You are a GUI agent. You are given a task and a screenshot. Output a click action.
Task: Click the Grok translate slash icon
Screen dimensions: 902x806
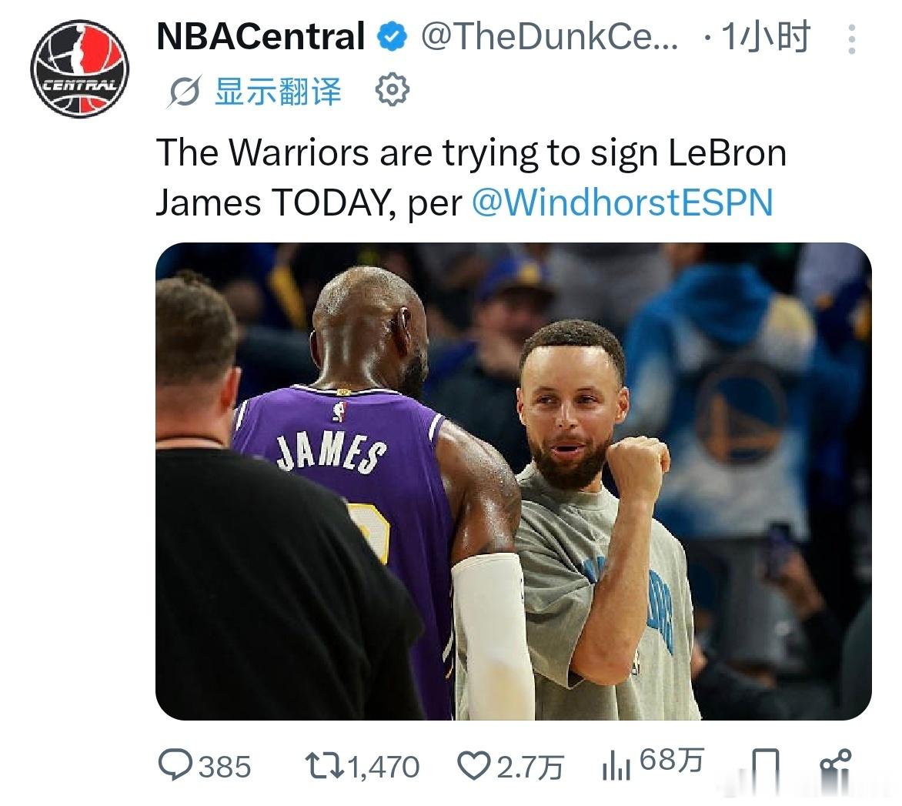pyautogui.click(x=184, y=91)
